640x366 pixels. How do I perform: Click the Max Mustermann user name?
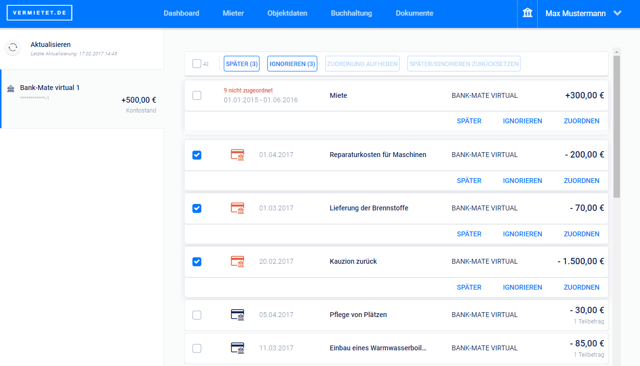575,13
